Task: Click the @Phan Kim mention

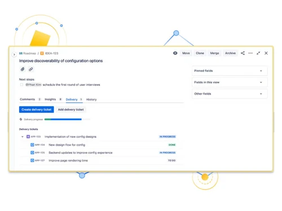Action: pos(33,85)
